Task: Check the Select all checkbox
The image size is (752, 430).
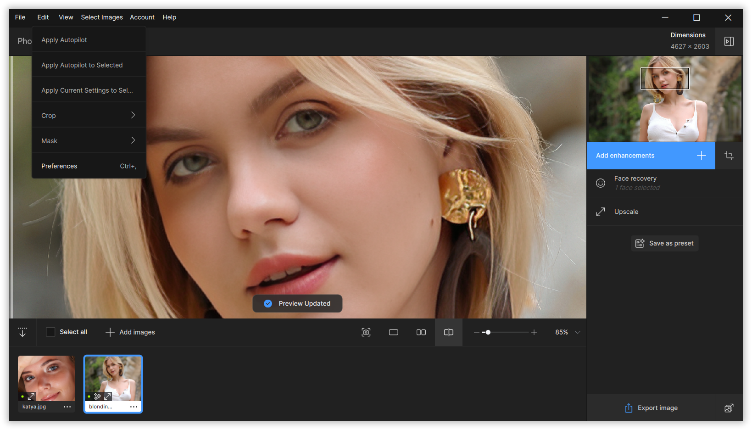Action: click(x=50, y=332)
